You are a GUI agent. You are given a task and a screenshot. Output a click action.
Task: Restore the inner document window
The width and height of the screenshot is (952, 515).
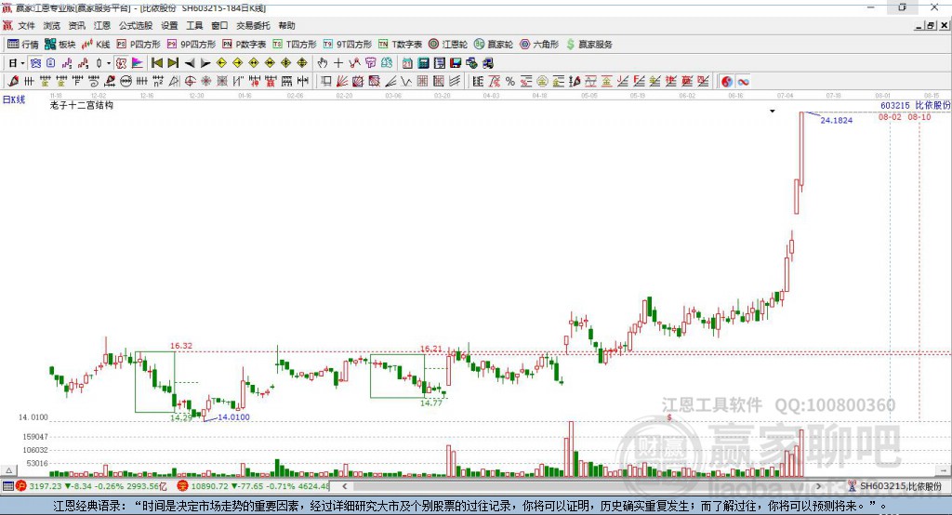coord(932,25)
